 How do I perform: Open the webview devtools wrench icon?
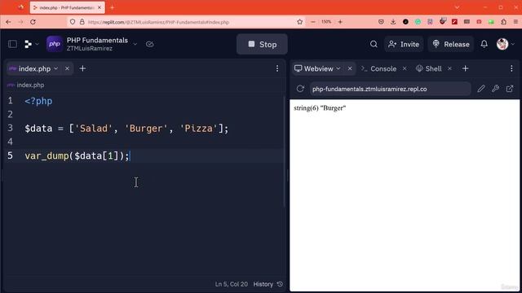pos(495,89)
